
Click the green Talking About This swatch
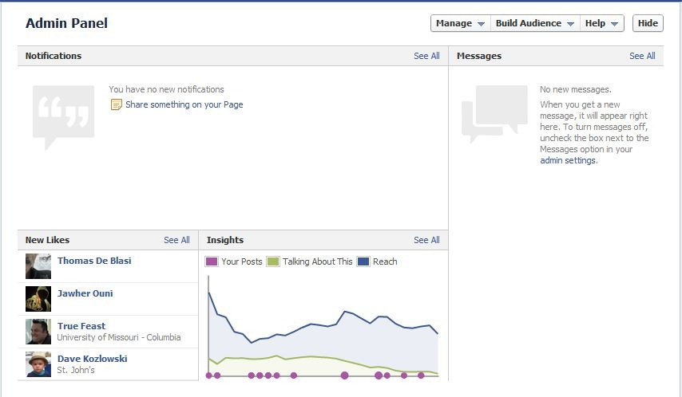pos(272,261)
